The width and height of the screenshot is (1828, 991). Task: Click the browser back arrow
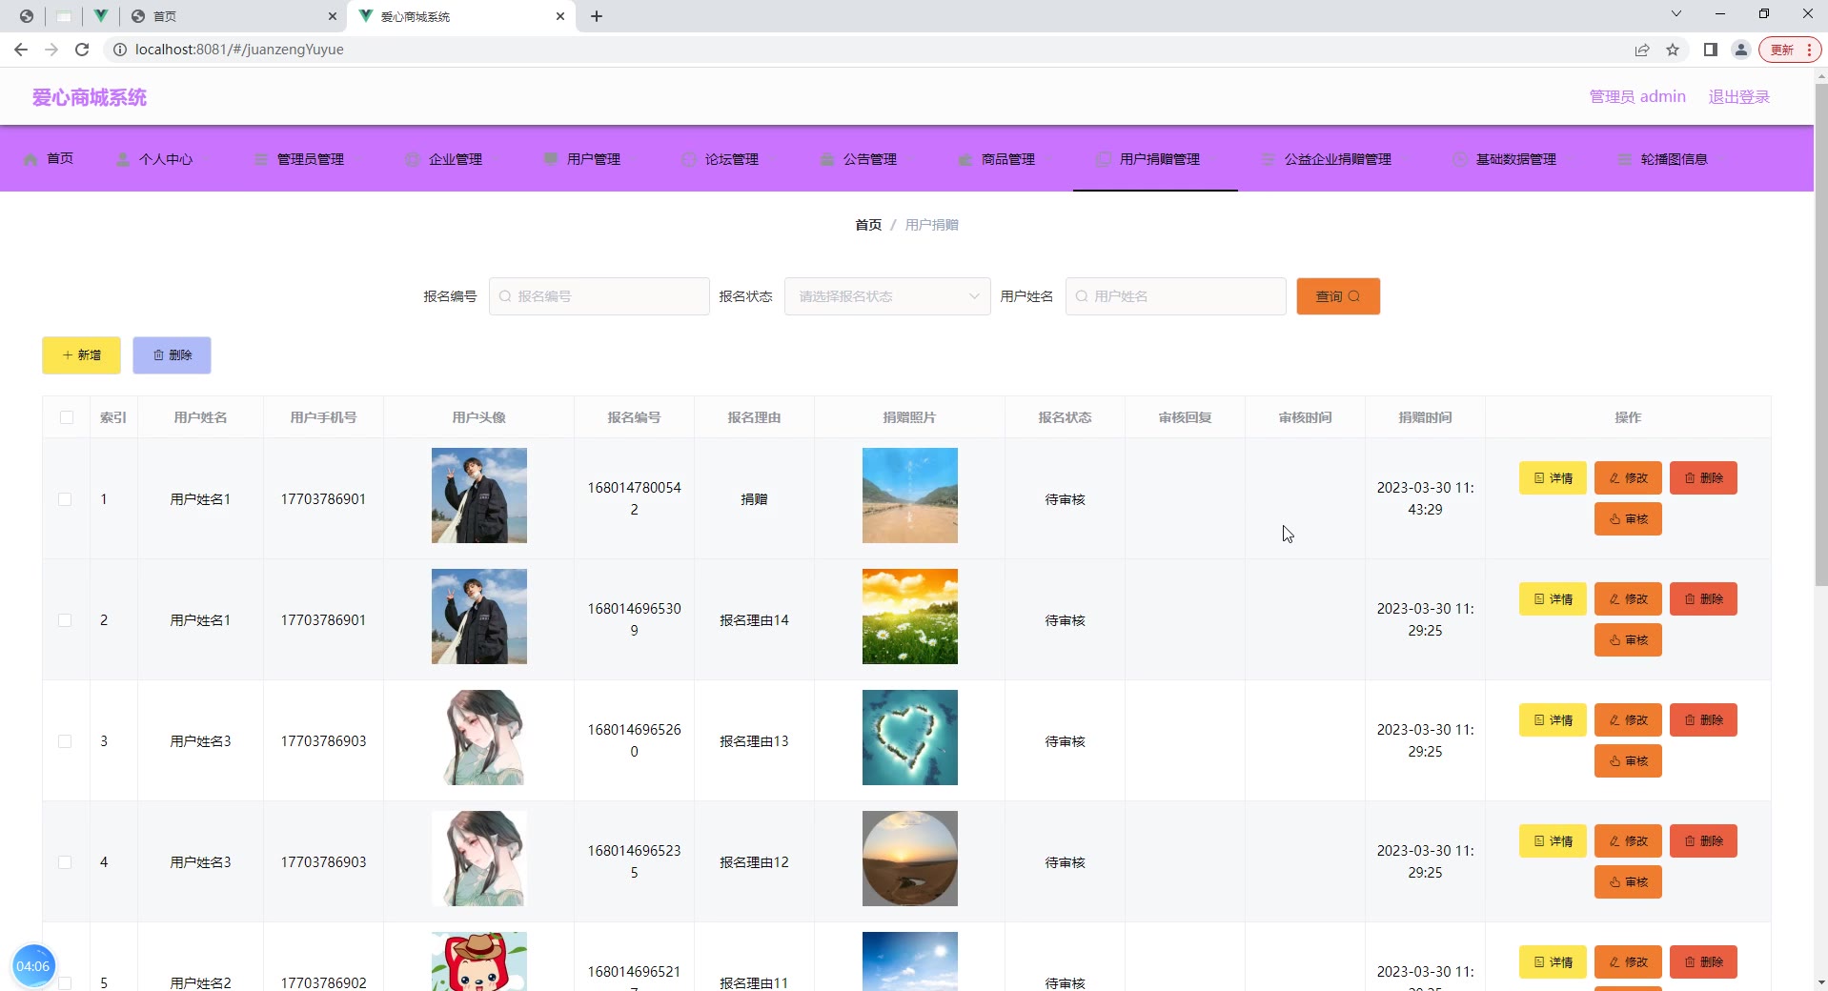(21, 50)
